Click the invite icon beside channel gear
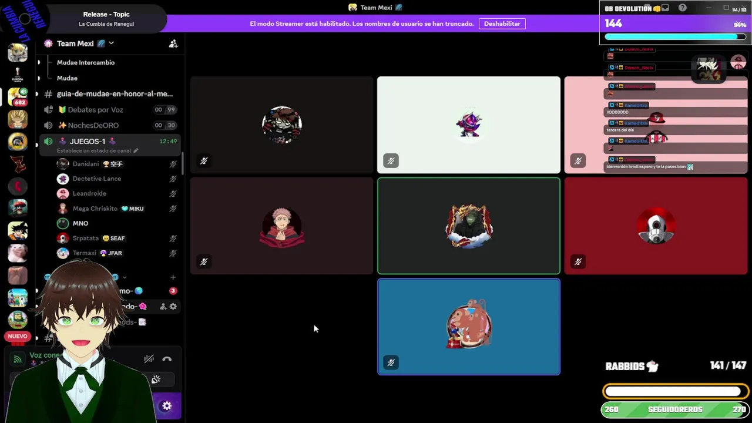 point(163,306)
